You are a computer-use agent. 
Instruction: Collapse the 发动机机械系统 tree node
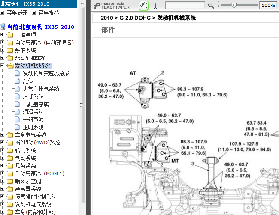(2, 66)
